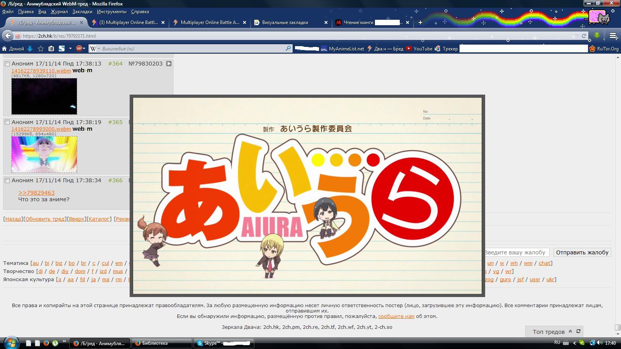Open the network tray icon
Image resolution: width=621 pixels, height=349 pixels.
(x=592, y=343)
